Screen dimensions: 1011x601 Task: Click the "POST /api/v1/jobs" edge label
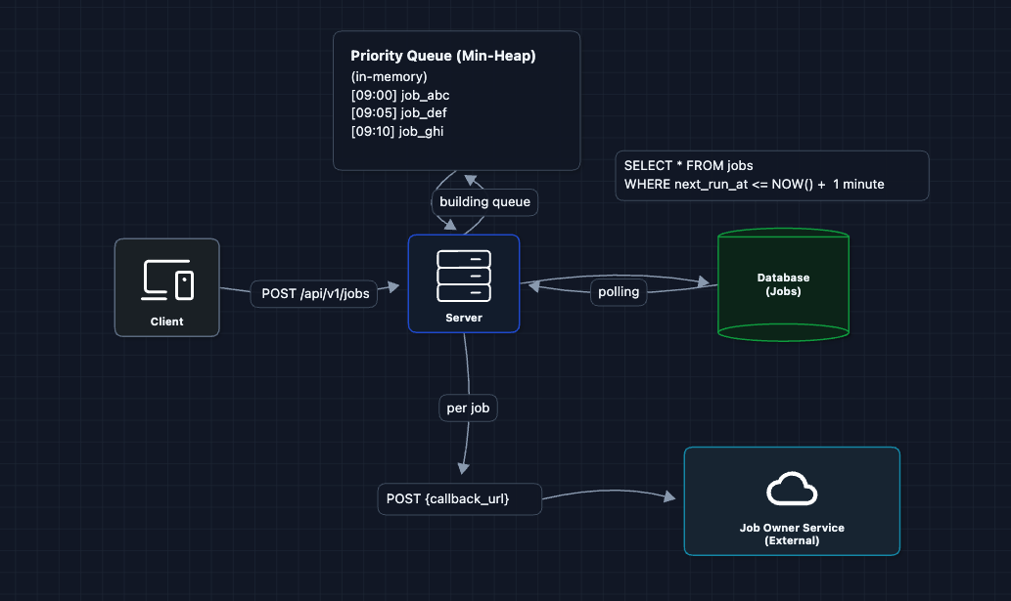point(316,293)
